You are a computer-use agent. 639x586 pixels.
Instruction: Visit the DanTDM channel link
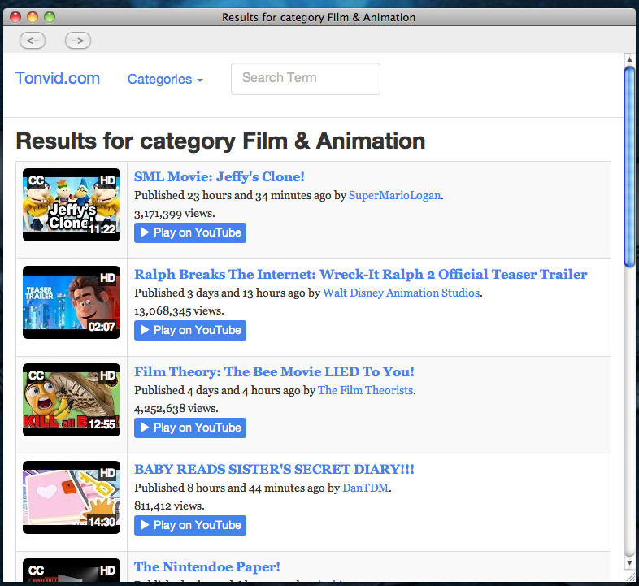click(366, 488)
